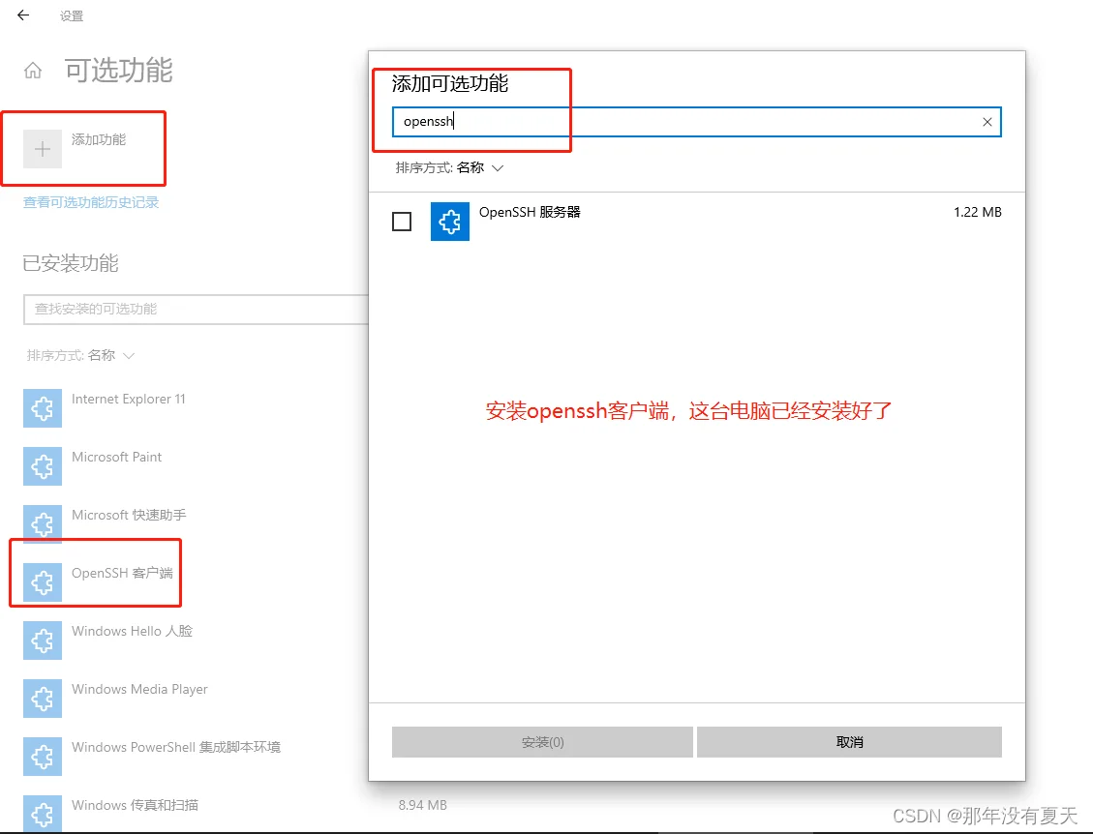Image resolution: width=1093 pixels, height=834 pixels.
Task: Click the 1.22 MB size value
Action: tap(977, 212)
